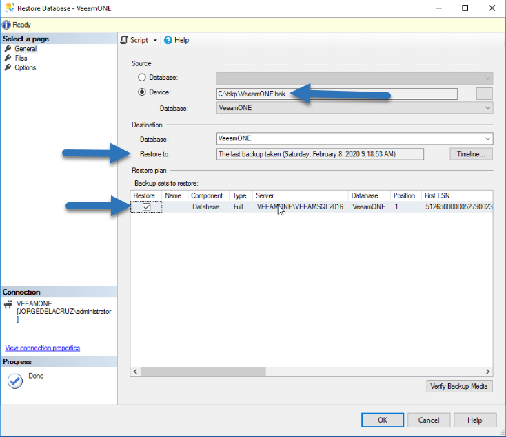Click the First LSN value cell
The width and height of the screenshot is (506, 437).
click(x=458, y=206)
